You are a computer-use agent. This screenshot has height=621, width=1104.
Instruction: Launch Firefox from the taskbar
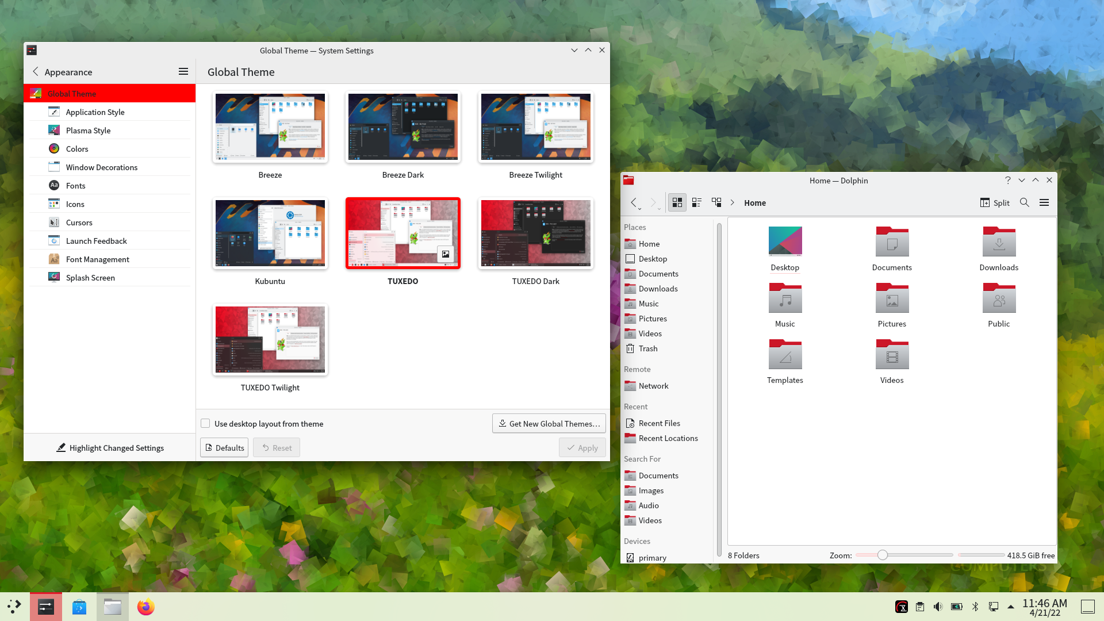tap(145, 607)
